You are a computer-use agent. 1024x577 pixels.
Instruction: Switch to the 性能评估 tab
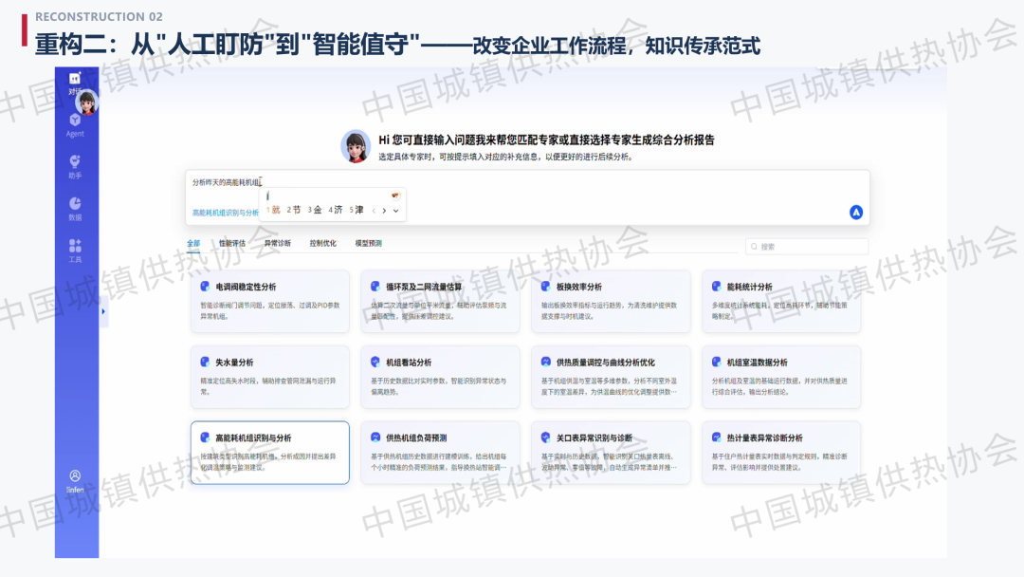[x=232, y=243]
